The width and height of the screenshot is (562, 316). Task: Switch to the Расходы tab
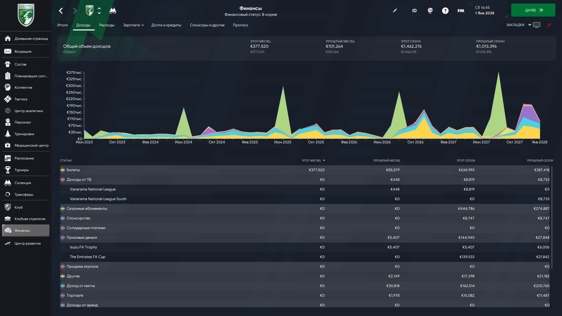coord(107,25)
